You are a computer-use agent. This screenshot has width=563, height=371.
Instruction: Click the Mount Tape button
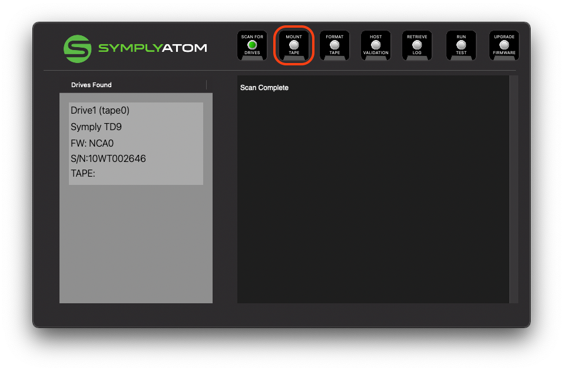tap(294, 45)
